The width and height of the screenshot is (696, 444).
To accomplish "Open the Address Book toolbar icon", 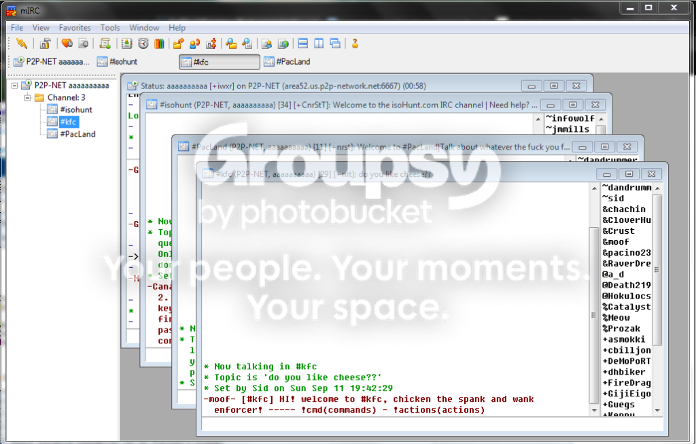I will pos(127,44).
